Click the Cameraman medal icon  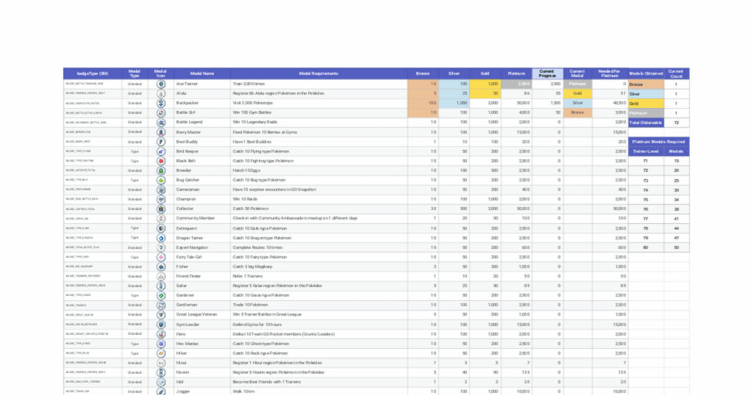tap(161, 189)
